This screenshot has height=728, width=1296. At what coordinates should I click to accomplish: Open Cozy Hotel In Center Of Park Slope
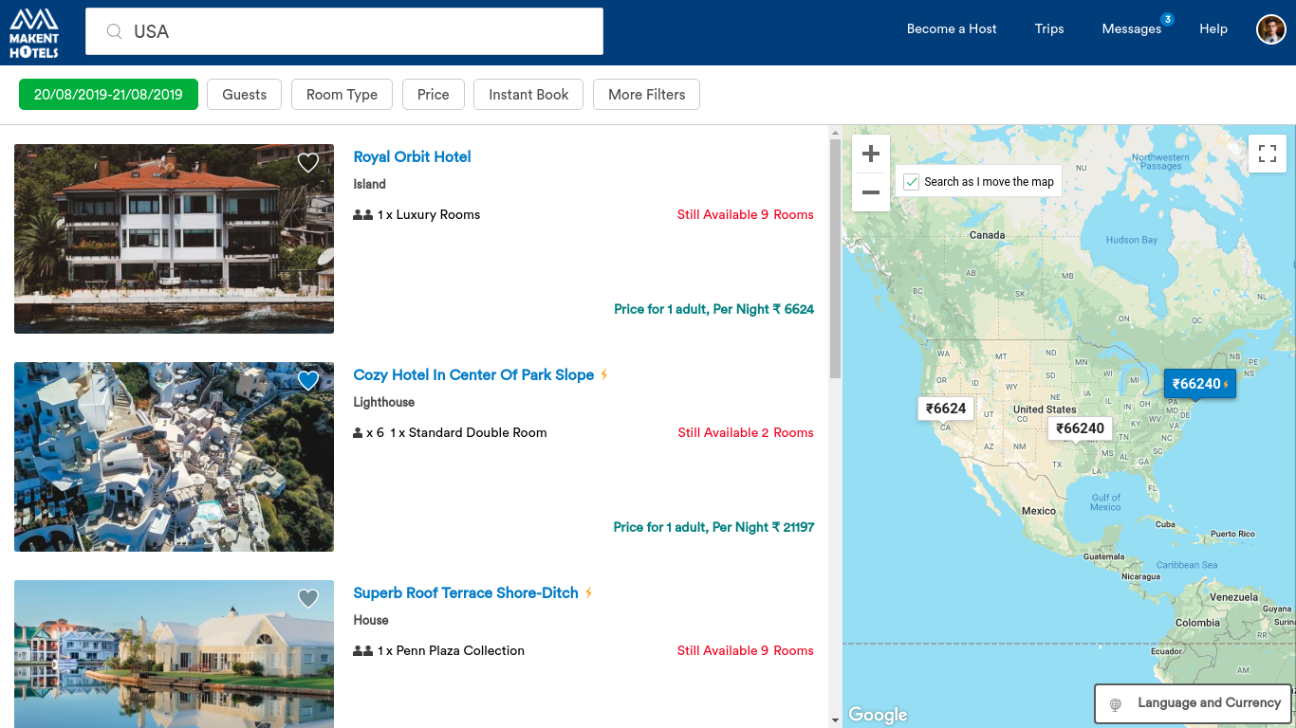point(473,375)
